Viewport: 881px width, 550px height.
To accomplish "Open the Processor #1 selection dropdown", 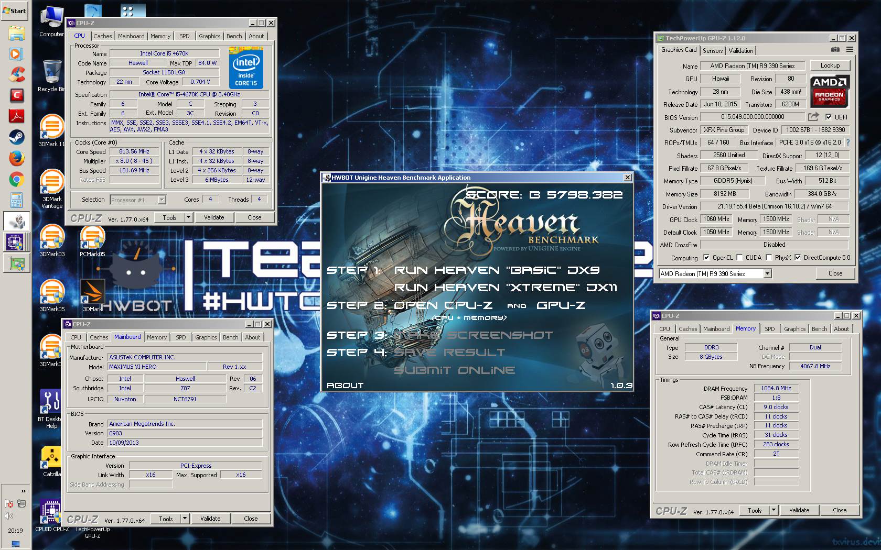I will (138, 200).
